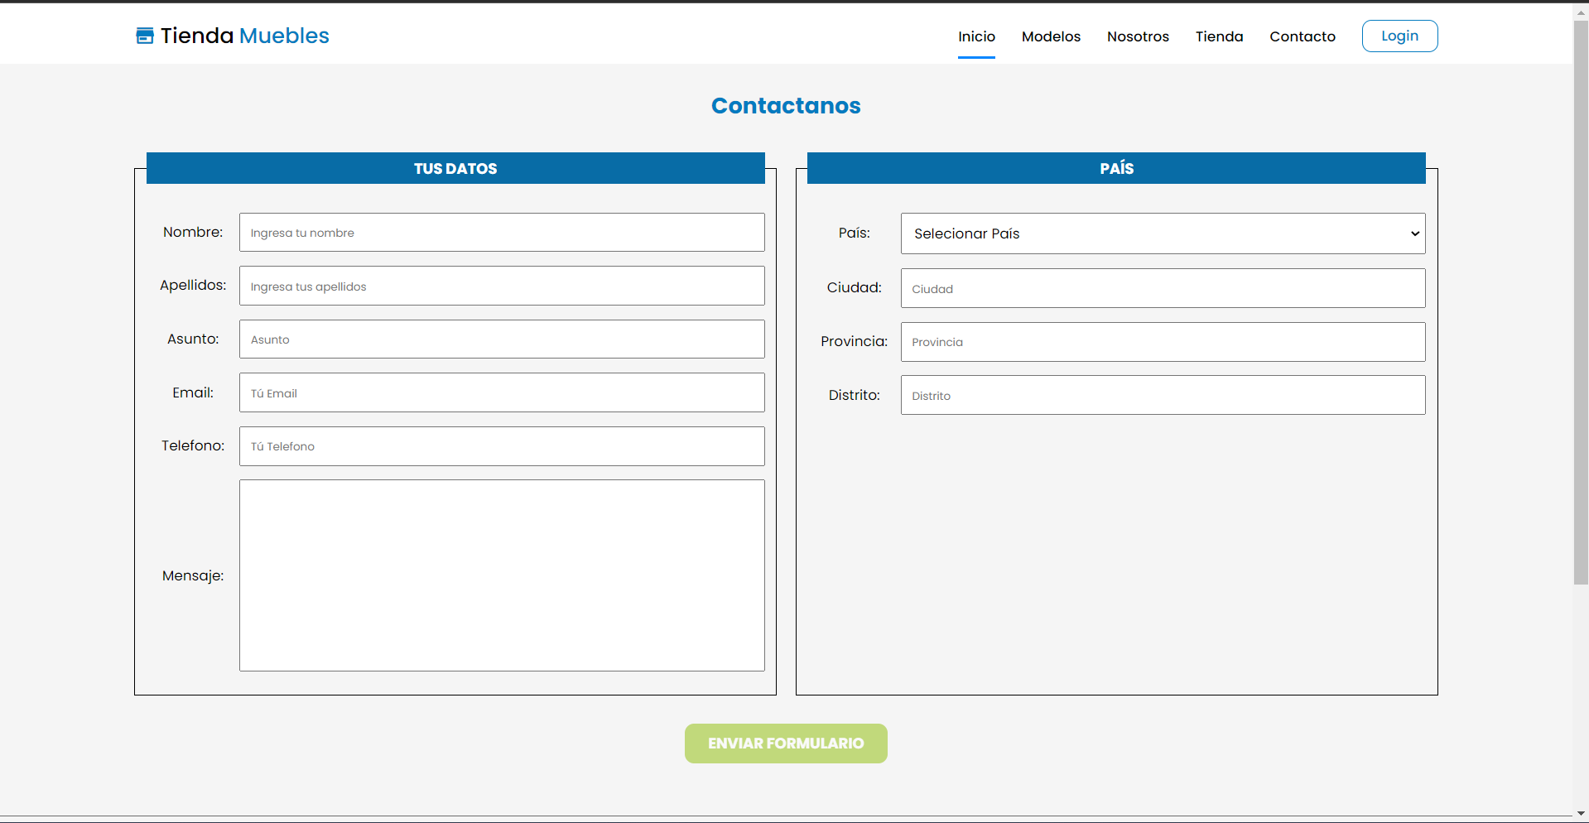1589x823 pixels.
Task: Click the Mensaje: label
Action: (x=193, y=575)
